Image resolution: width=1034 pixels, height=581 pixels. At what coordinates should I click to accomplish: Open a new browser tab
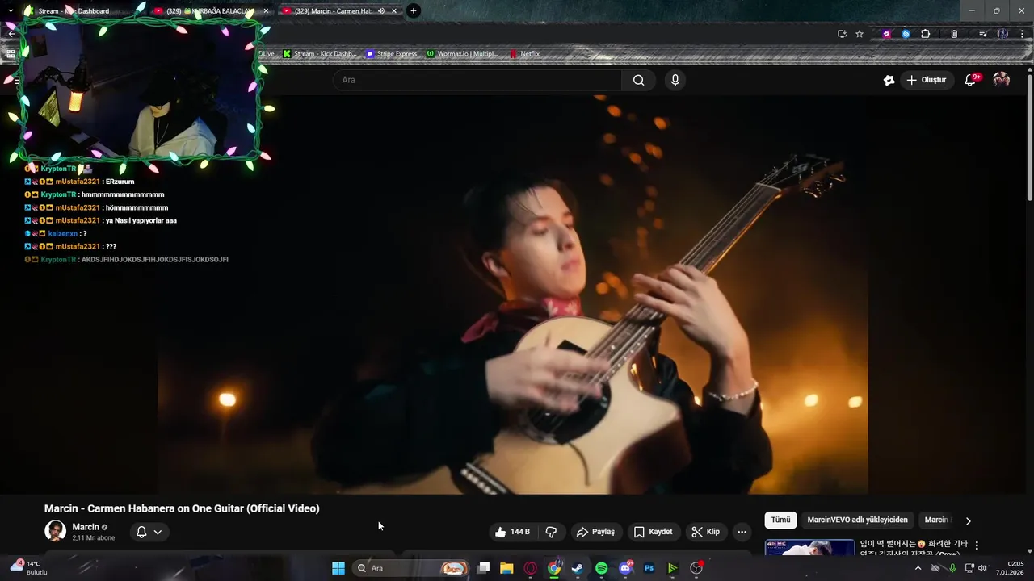(414, 10)
